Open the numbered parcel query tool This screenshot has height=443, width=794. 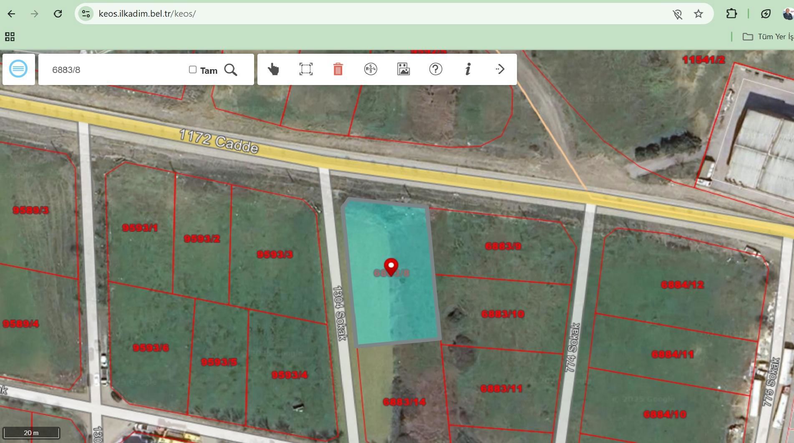371,69
